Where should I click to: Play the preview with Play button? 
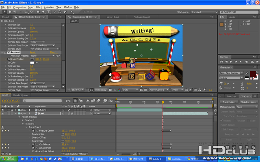coord(231,62)
